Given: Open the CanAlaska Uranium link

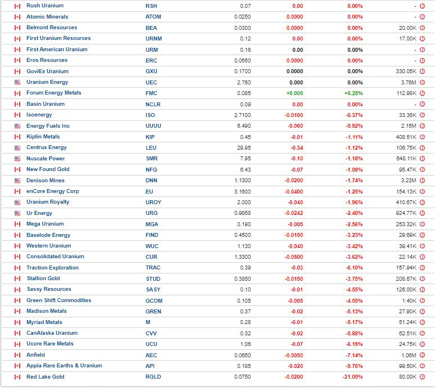Looking at the screenshot, I should point(52,332).
